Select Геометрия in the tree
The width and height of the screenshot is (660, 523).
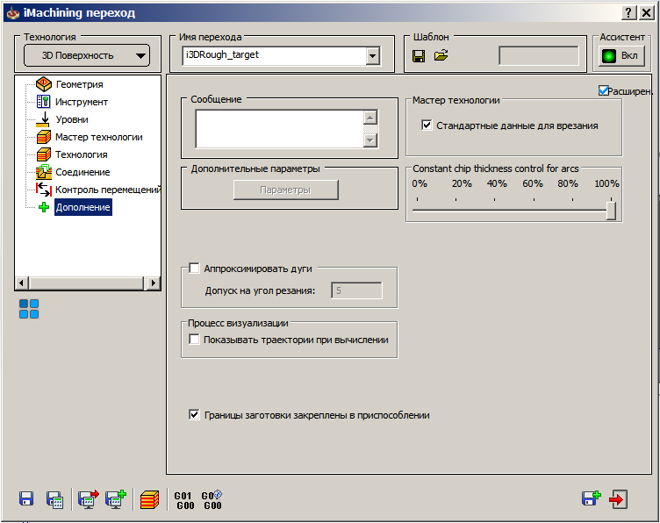(x=80, y=84)
